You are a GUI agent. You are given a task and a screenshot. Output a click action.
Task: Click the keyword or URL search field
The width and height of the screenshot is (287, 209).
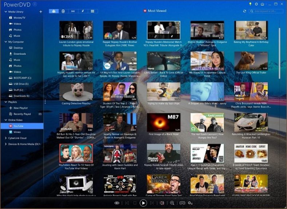point(266,11)
